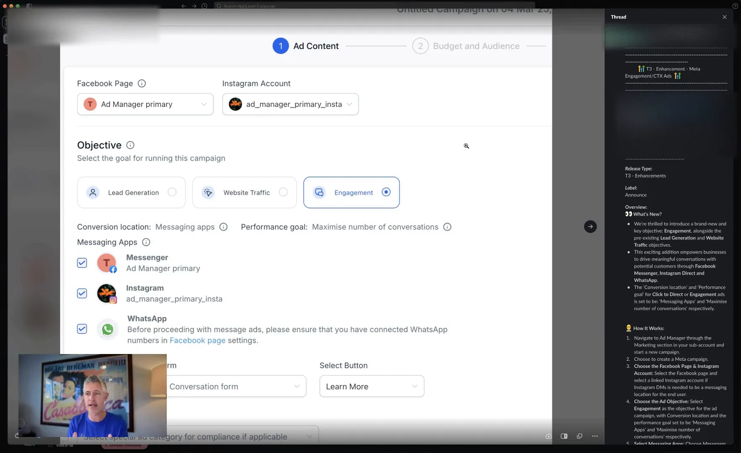Click 'Select the goal for running this campaign' text

pyautogui.click(x=151, y=158)
